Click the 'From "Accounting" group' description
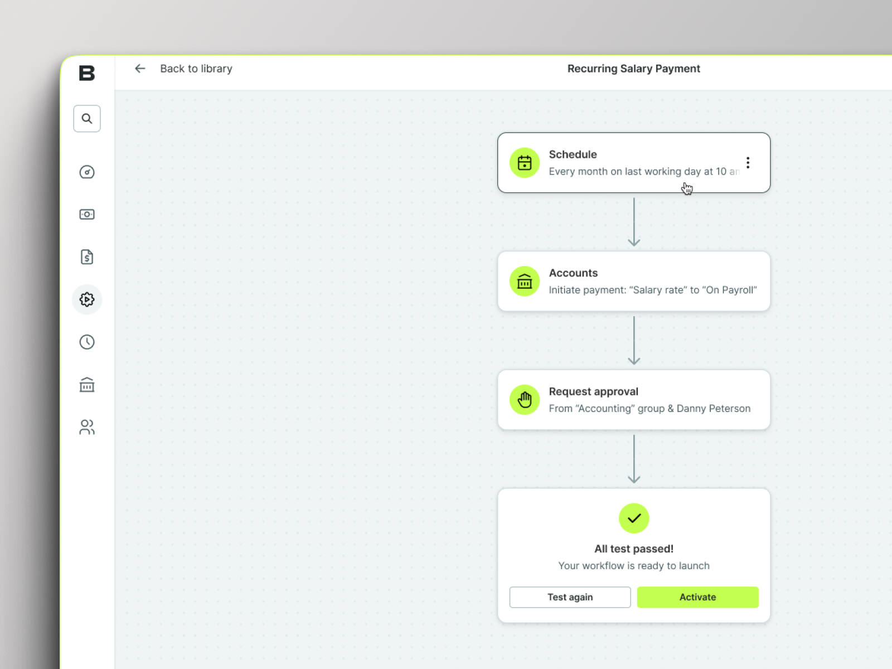Viewport: 892px width, 669px height. (649, 409)
